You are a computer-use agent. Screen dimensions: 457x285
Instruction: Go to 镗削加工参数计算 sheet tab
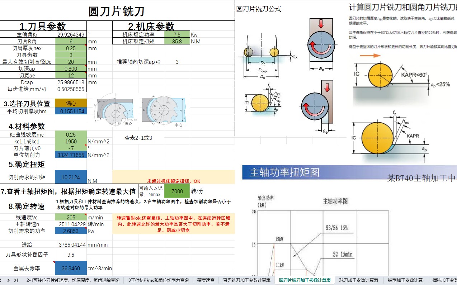[x=405, y=280]
